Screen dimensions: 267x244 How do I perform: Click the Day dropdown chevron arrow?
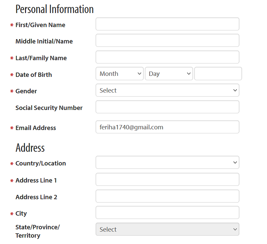tap(189, 74)
